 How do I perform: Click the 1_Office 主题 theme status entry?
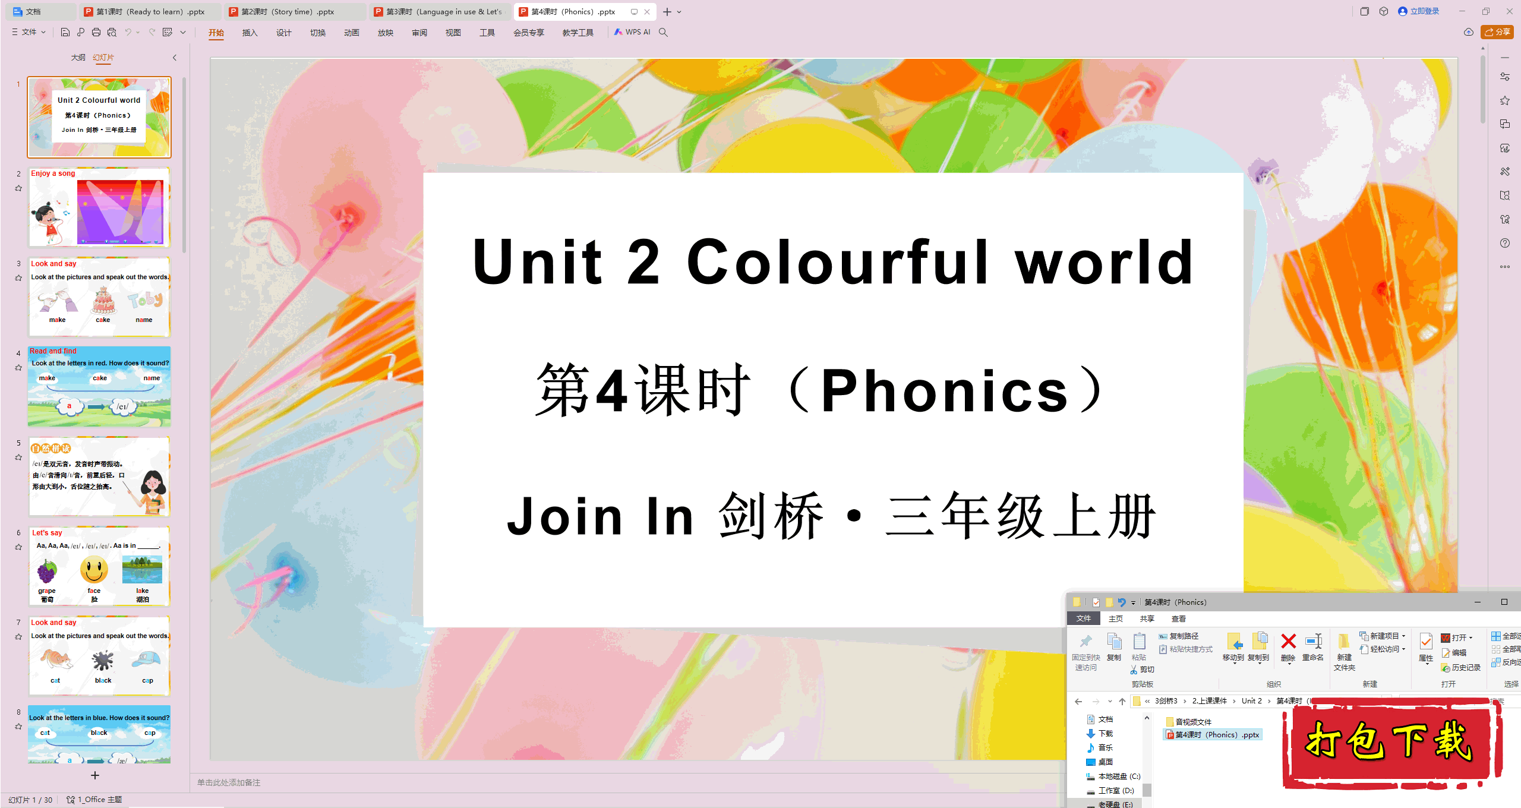(94, 800)
